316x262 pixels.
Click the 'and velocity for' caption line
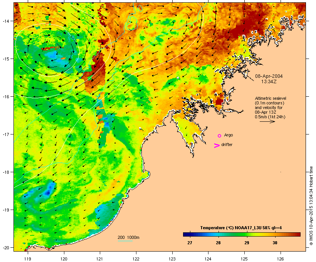point(269,107)
